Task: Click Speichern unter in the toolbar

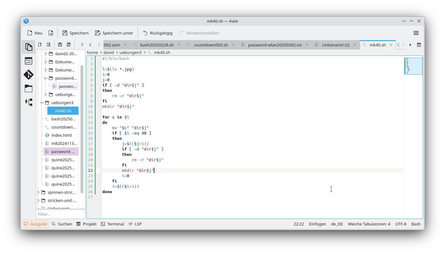Action: pyautogui.click(x=114, y=33)
